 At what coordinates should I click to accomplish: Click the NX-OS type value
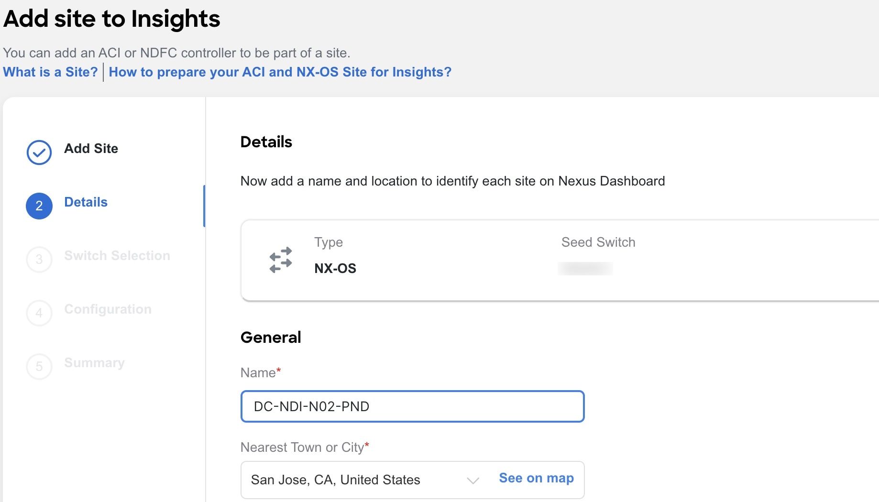(x=335, y=269)
